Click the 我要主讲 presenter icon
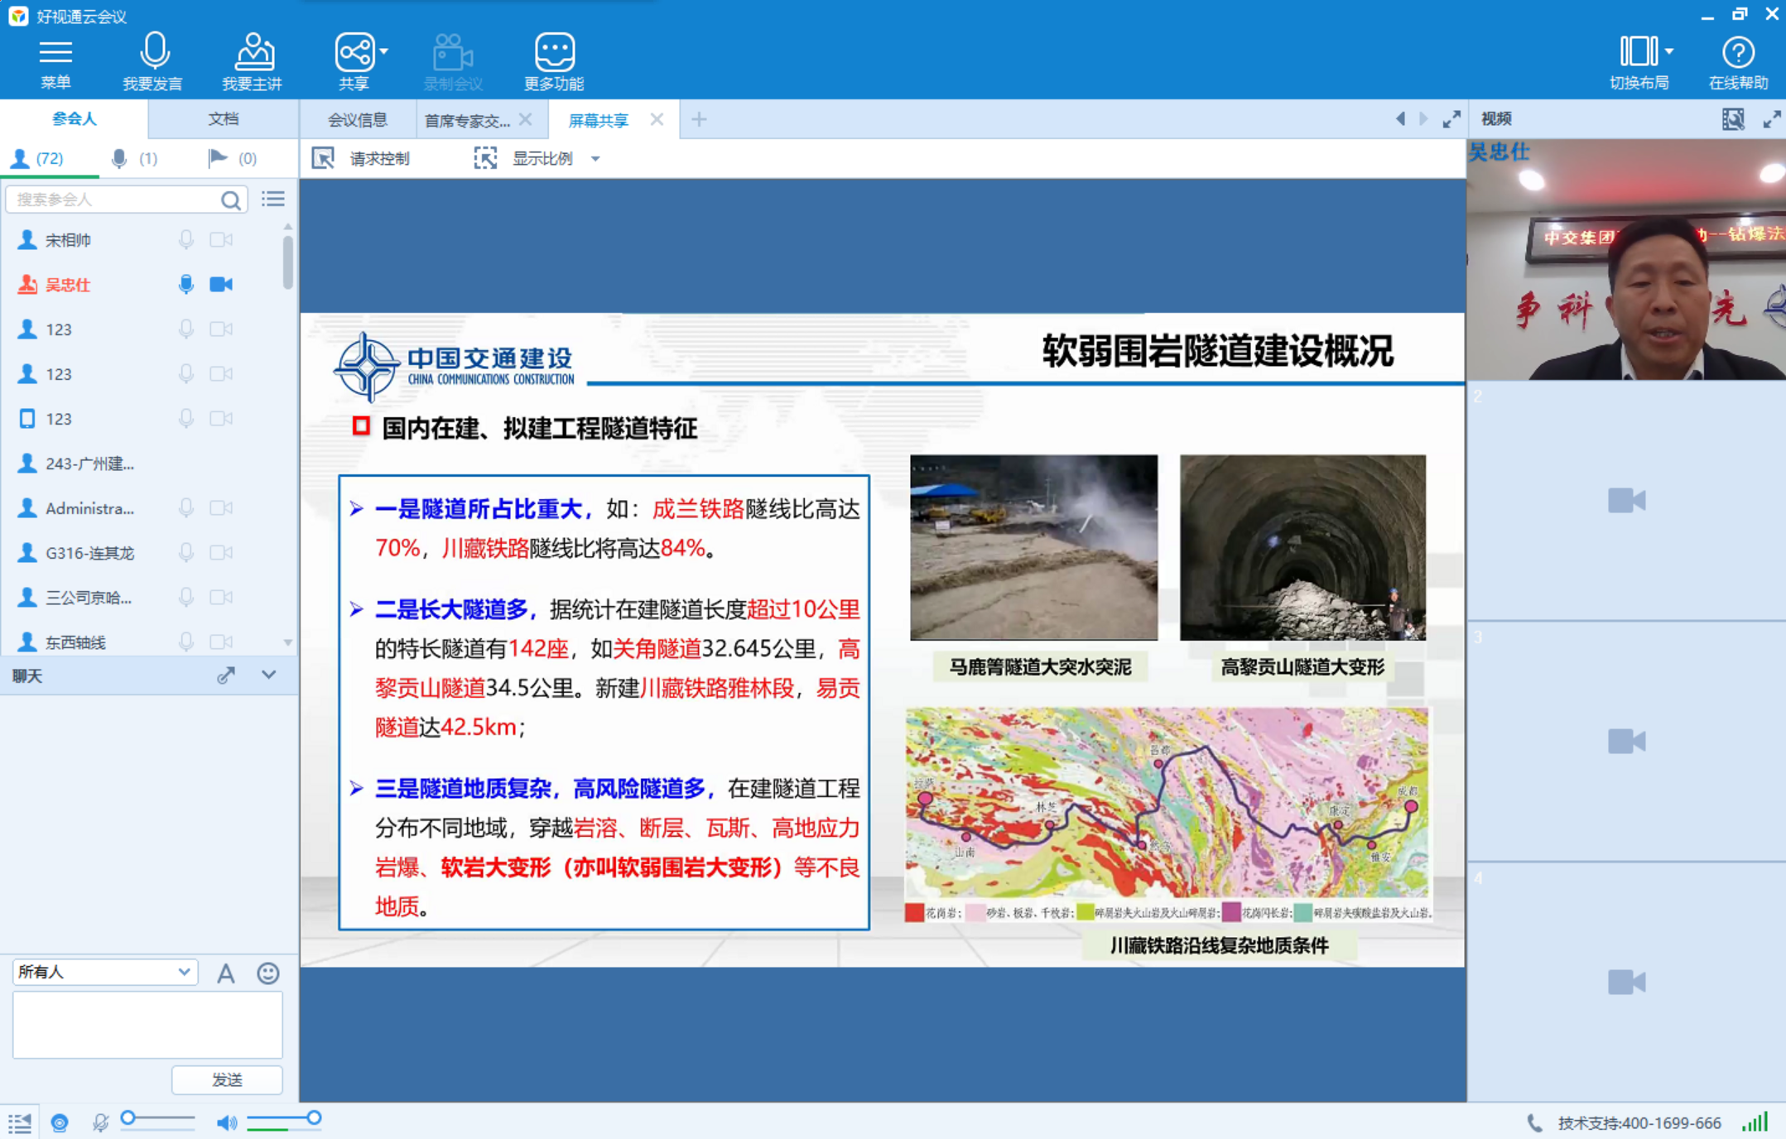This screenshot has width=1786, height=1139. pyautogui.click(x=253, y=51)
